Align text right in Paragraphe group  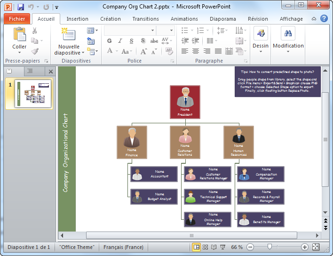coord(207,51)
